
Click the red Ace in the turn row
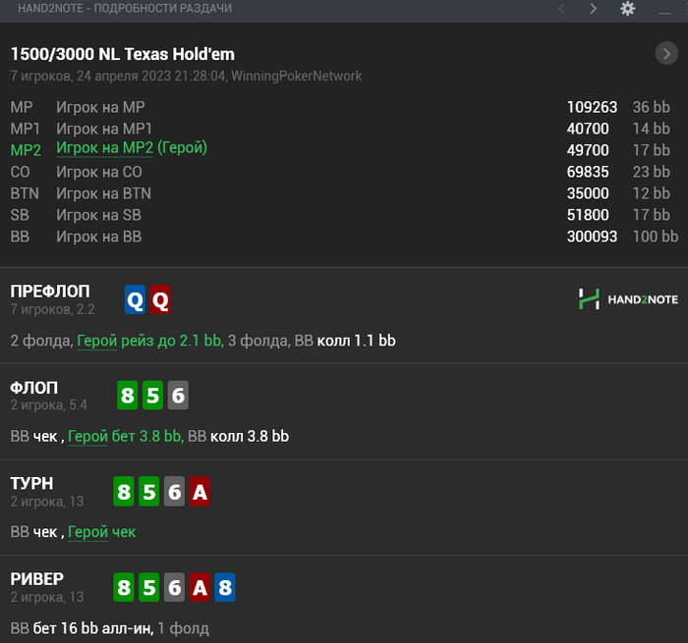[200, 493]
